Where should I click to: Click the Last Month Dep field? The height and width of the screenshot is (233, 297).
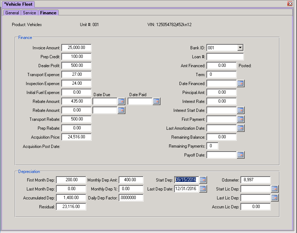coord(71,189)
